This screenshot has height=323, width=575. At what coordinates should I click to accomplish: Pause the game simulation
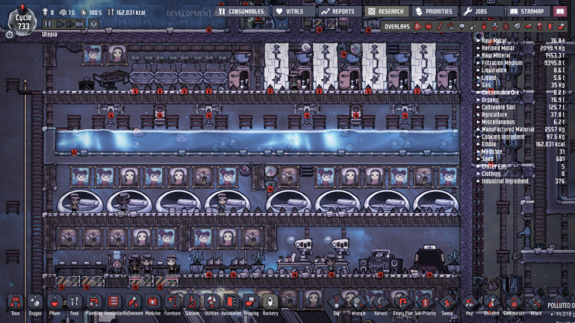pos(48,24)
